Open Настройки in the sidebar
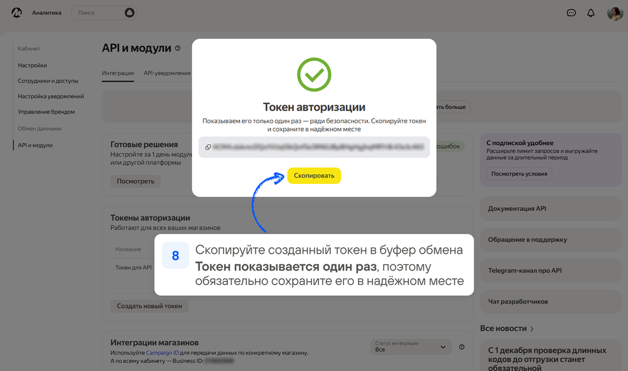This screenshot has height=371, width=628. pyautogui.click(x=33, y=65)
